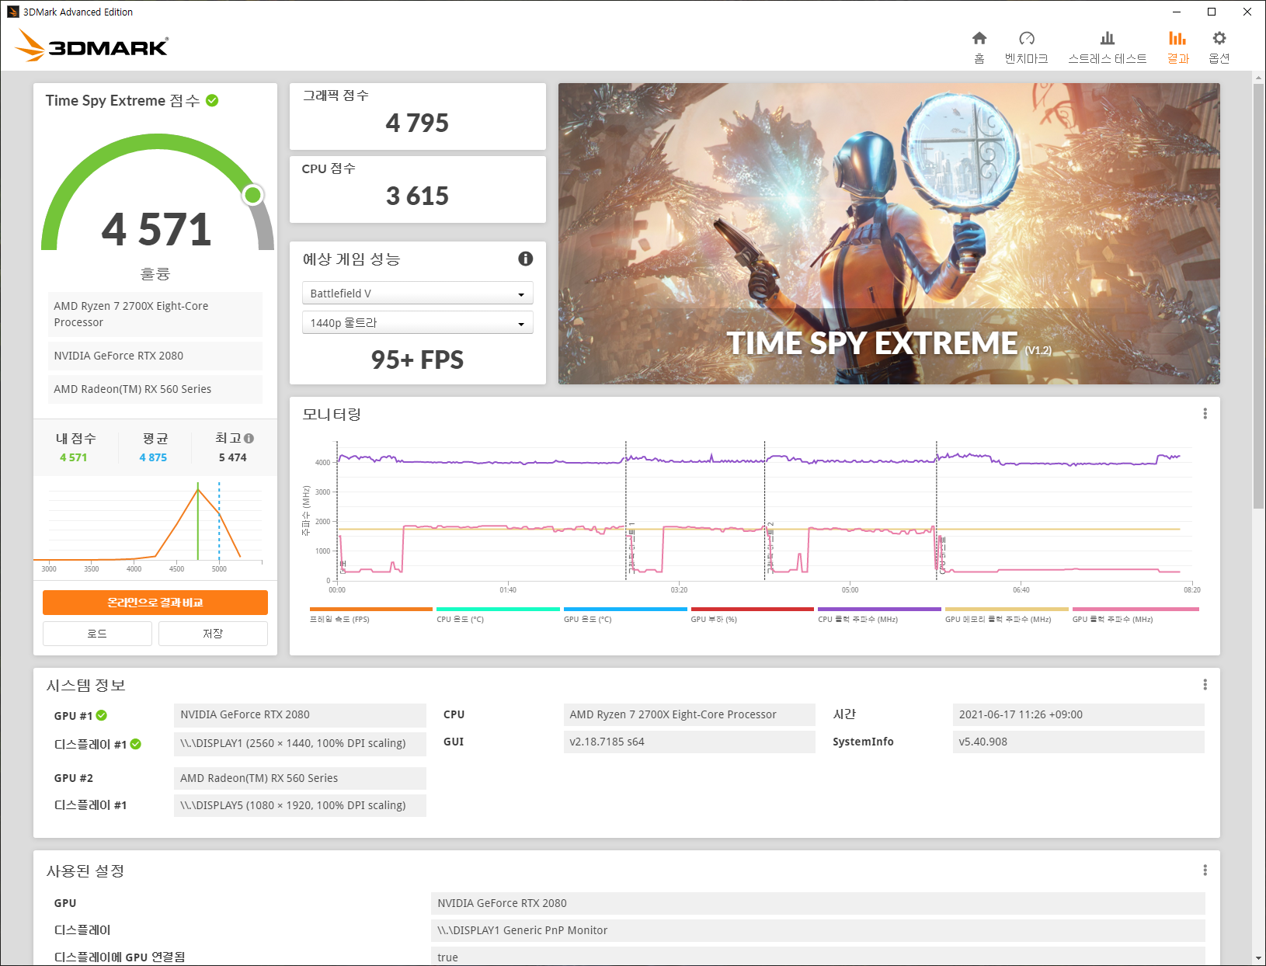Click the 3DMark app icon in title bar
Image resolution: width=1266 pixels, height=966 pixels.
pyautogui.click(x=12, y=12)
